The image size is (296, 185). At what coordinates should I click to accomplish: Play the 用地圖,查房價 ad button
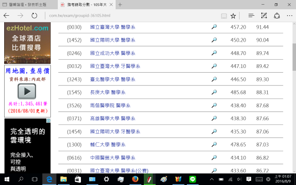27,92
